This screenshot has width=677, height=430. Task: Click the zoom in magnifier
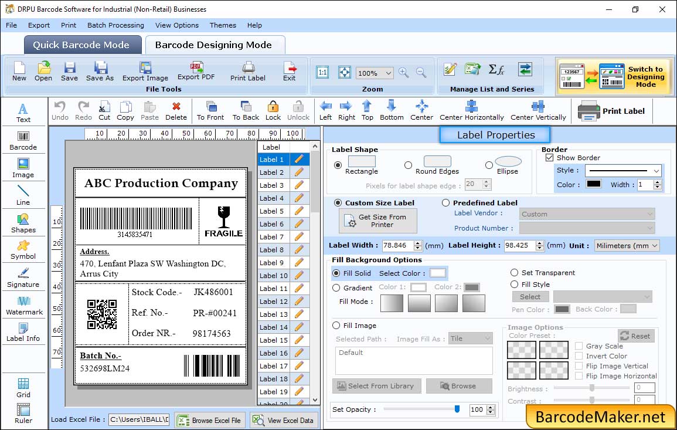click(x=404, y=73)
